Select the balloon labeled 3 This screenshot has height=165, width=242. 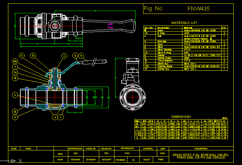point(15,117)
